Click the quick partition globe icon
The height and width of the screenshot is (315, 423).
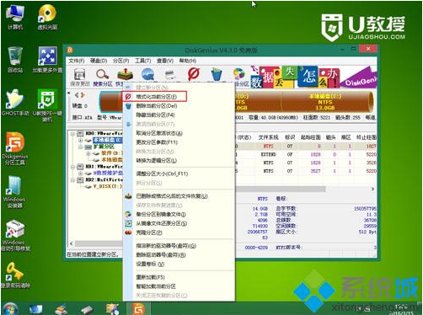(x=147, y=75)
